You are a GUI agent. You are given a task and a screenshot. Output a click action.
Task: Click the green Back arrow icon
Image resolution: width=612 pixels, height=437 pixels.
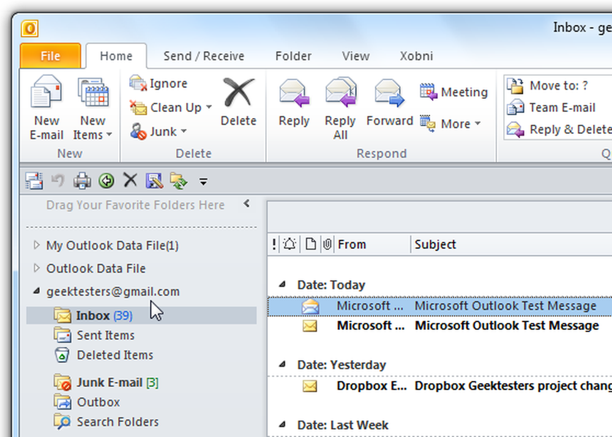pos(106,181)
